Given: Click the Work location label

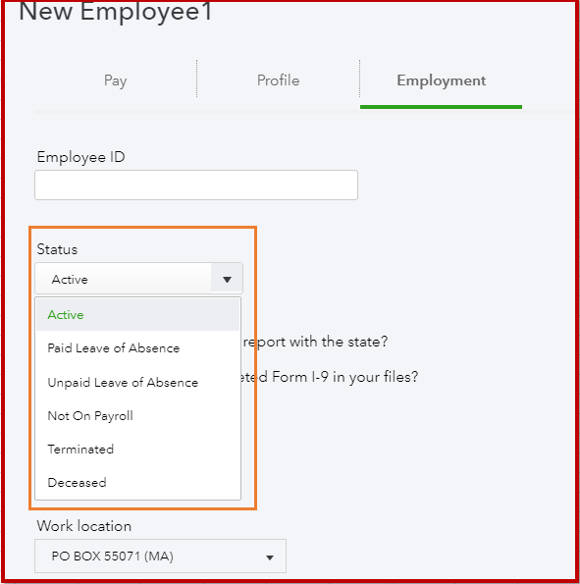Looking at the screenshot, I should point(84,526).
